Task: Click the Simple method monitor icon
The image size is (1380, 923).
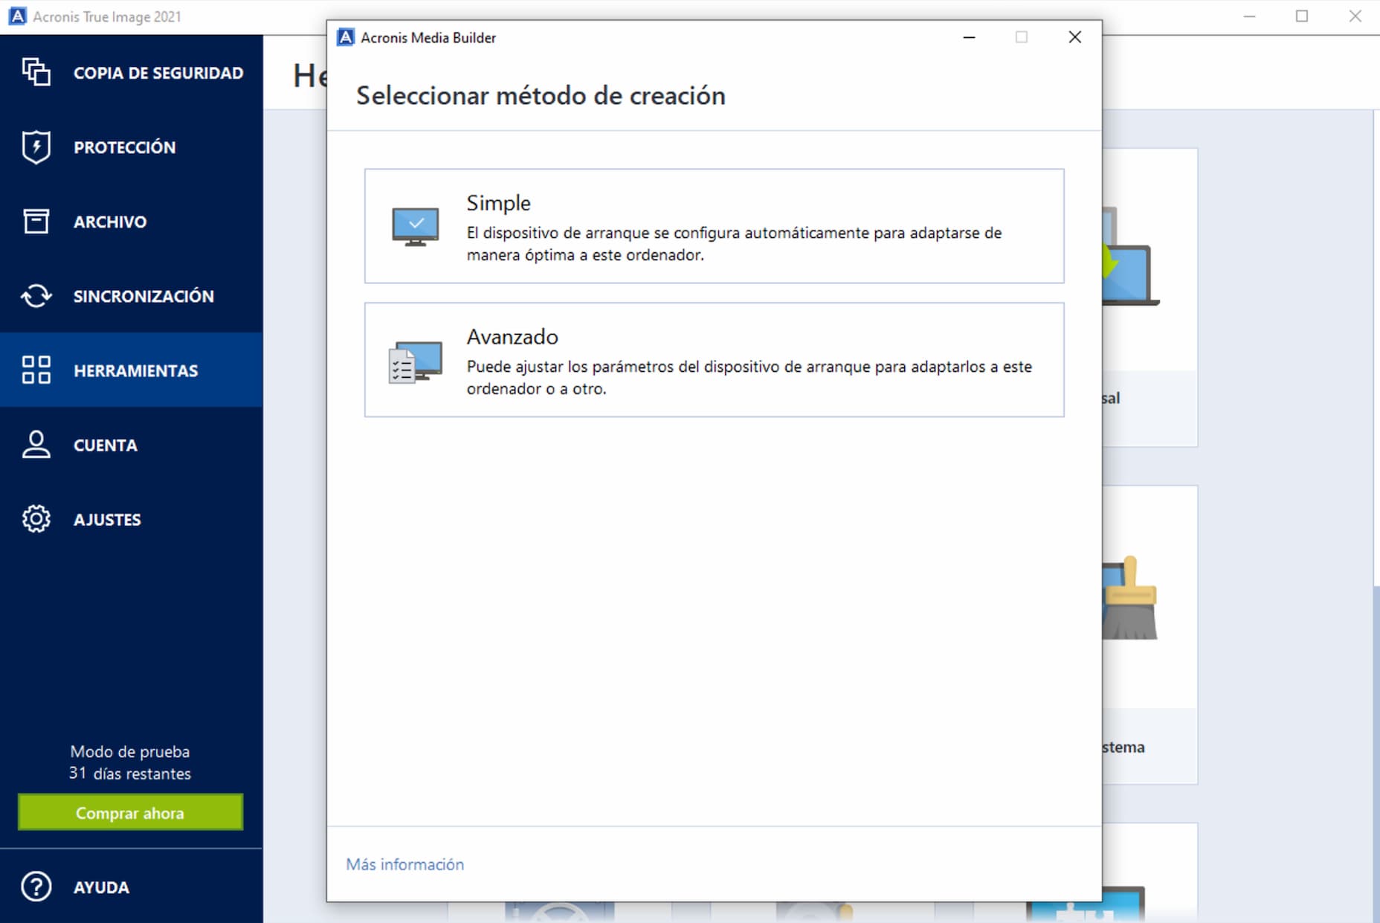Action: (x=415, y=227)
